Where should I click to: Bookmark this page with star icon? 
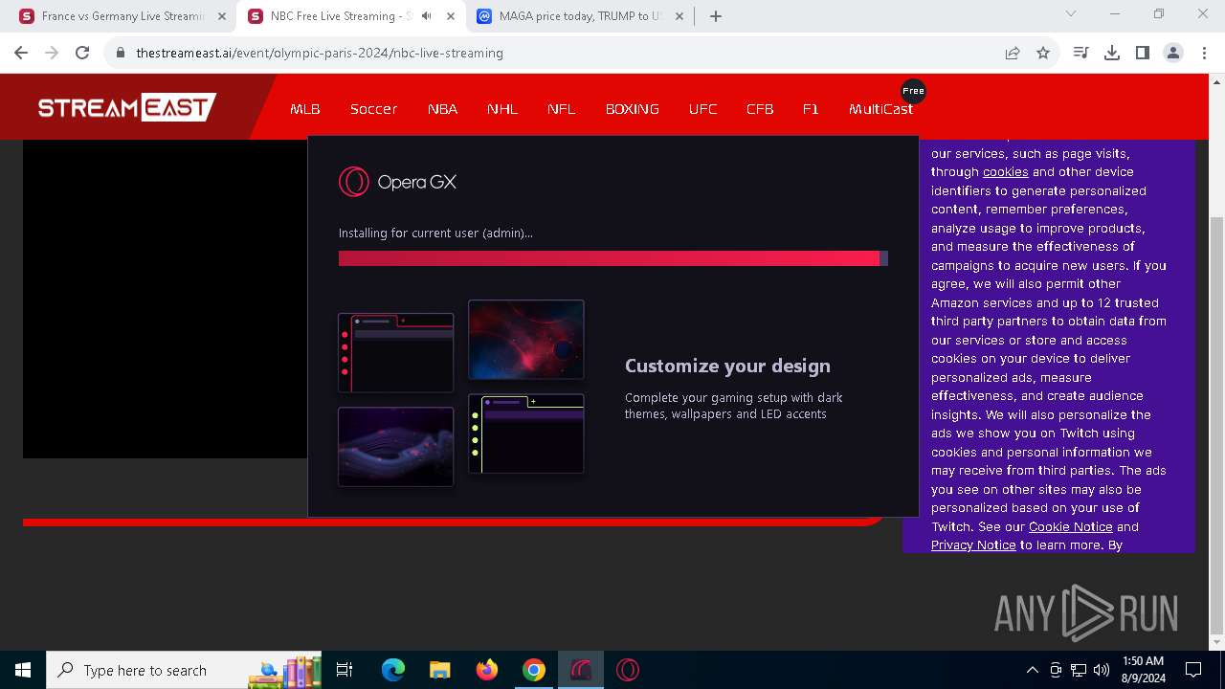1043,53
